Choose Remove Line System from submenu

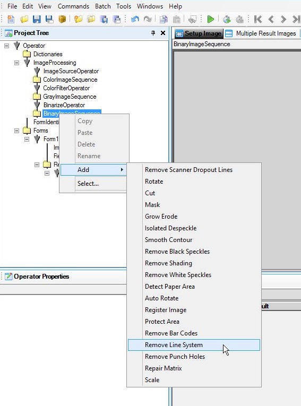coord(194,345)
